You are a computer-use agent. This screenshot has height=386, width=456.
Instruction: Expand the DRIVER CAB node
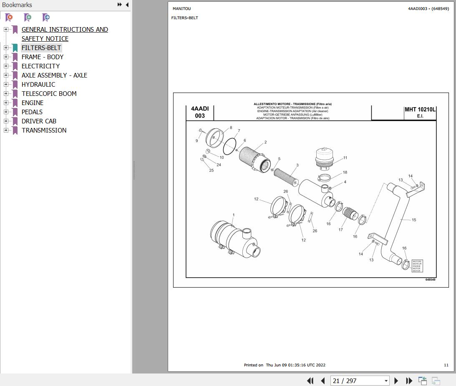click(x=6, y=121)
